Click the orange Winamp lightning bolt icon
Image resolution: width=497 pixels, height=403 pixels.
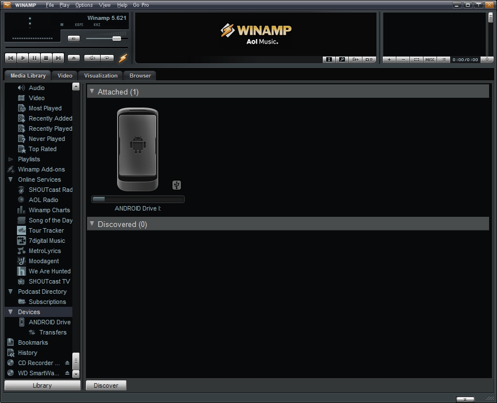pos(123,58)
